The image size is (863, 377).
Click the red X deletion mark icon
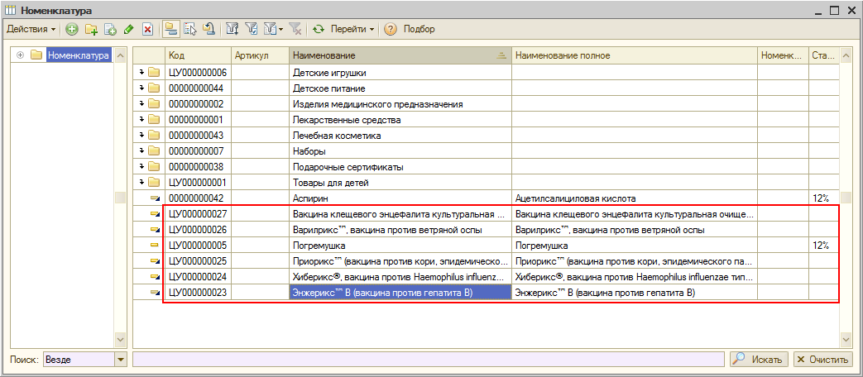coord(147,30)
